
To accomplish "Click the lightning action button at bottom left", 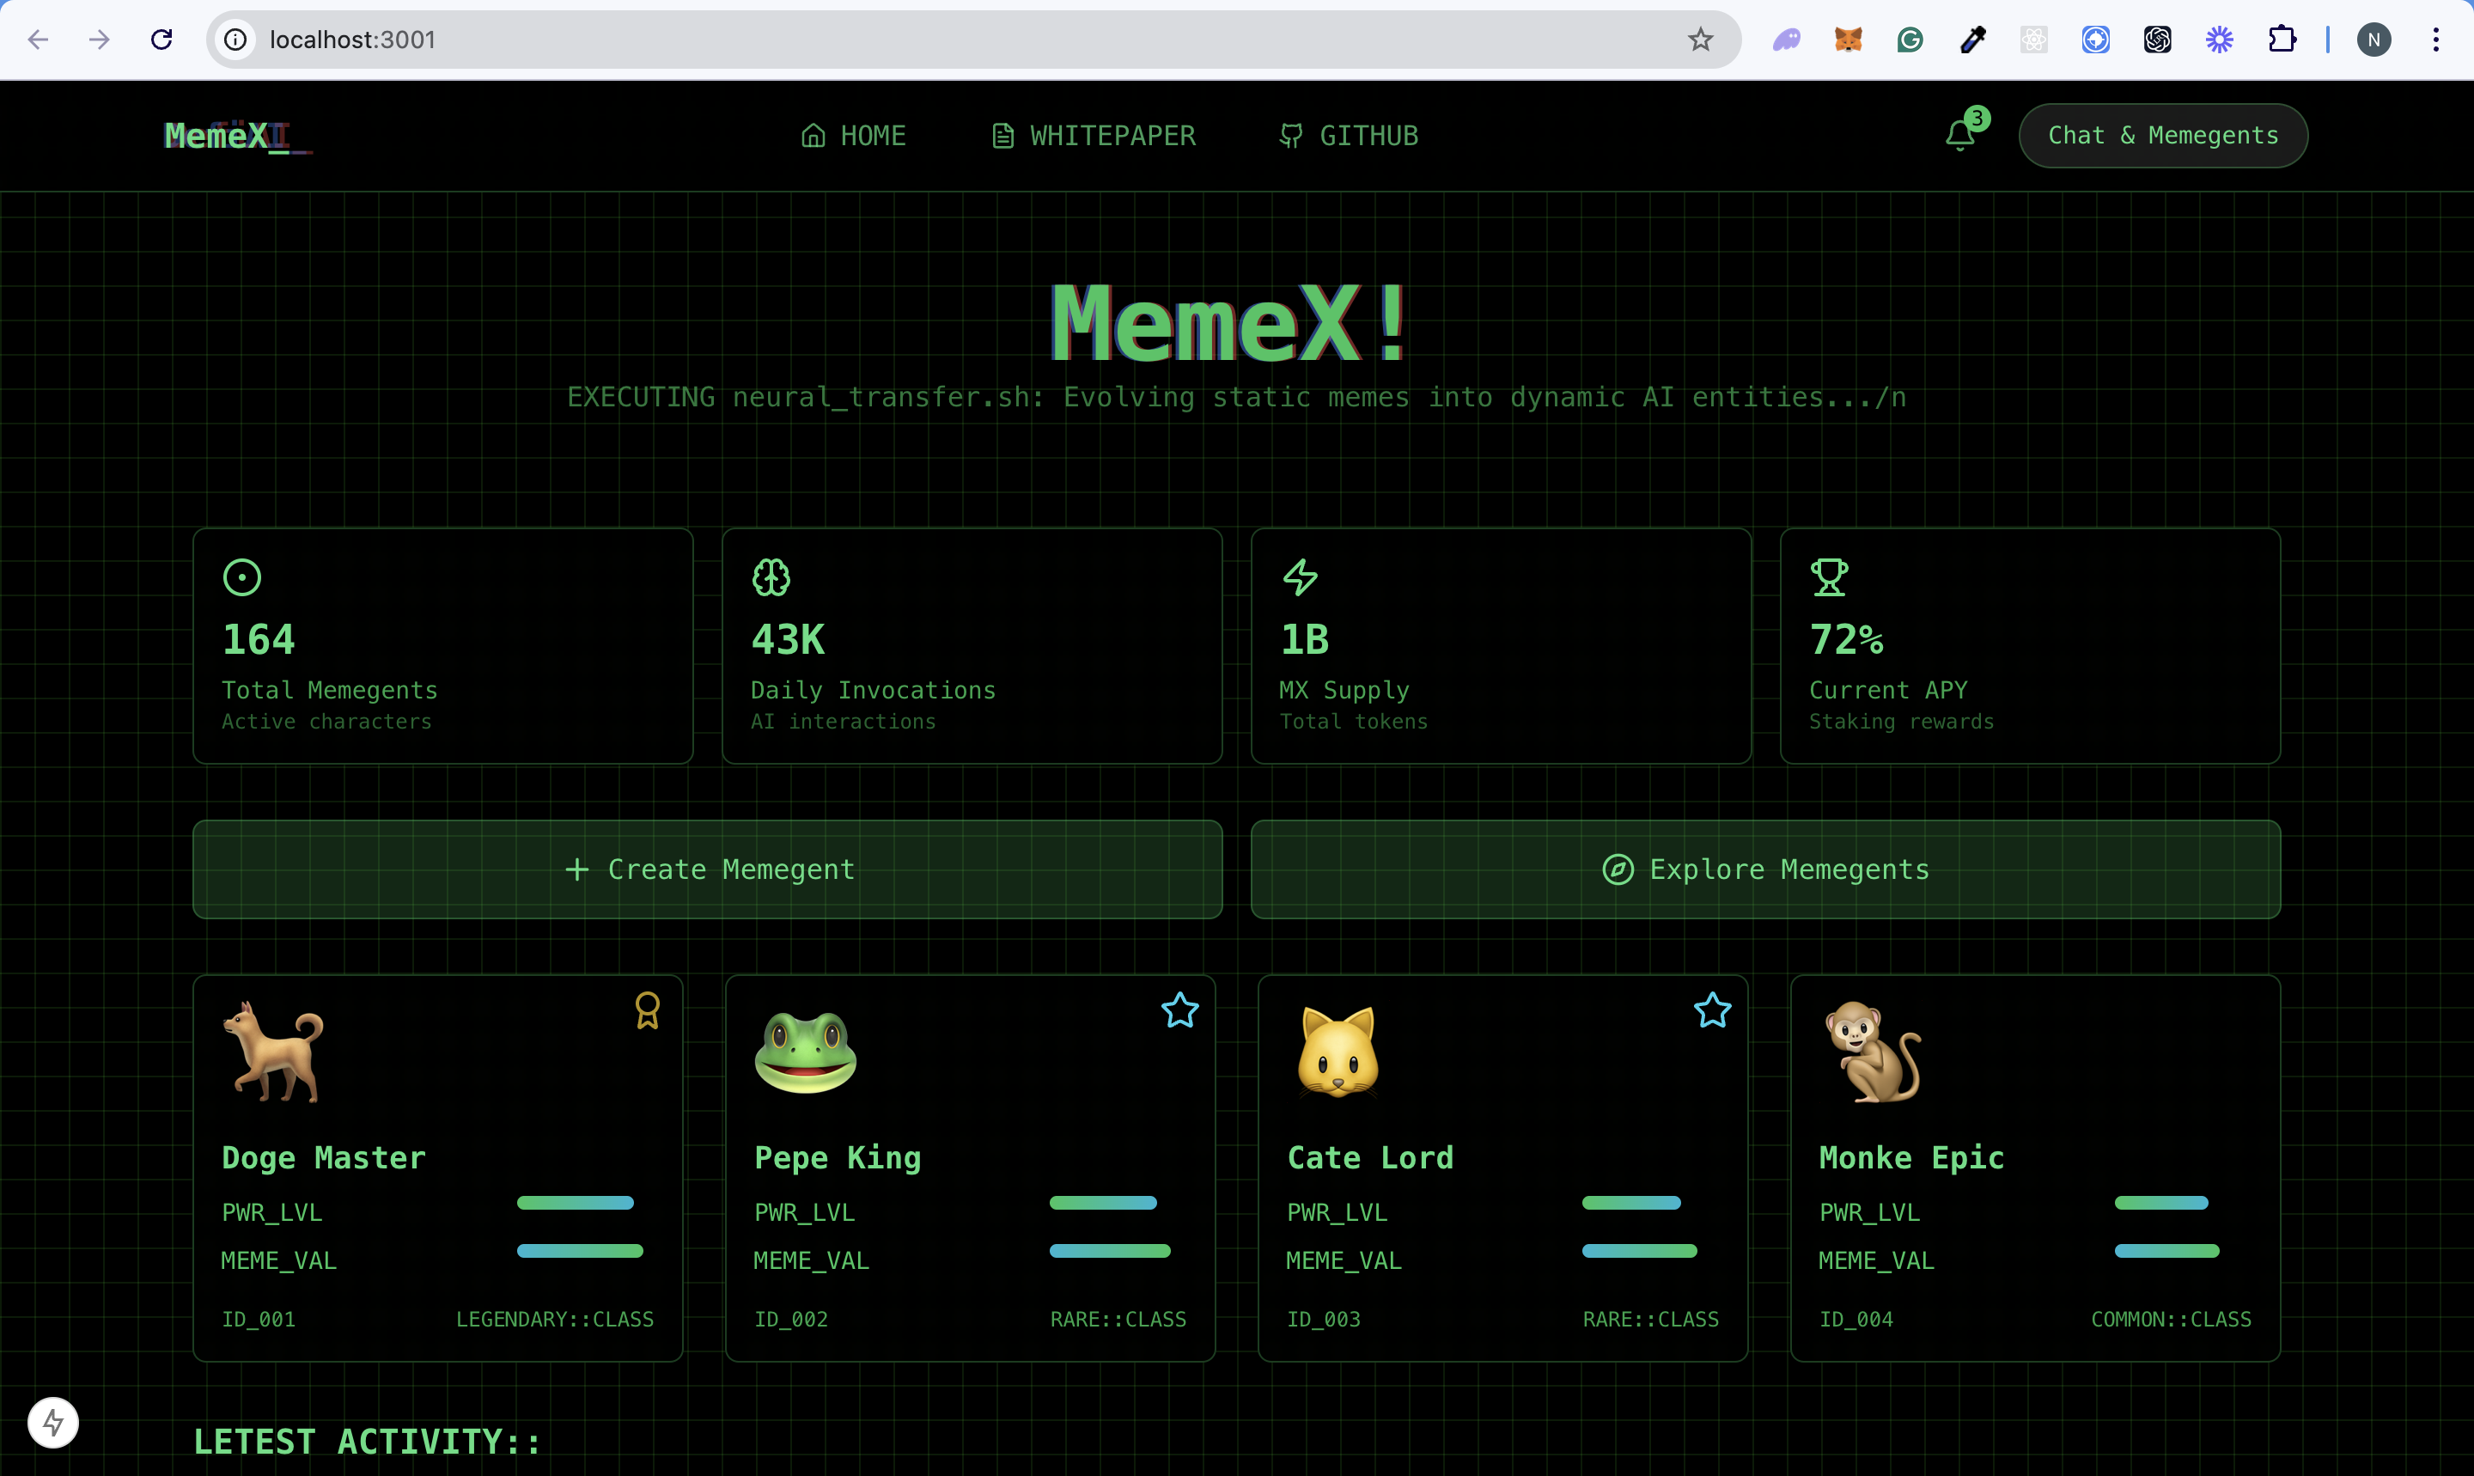I will click(54, 1422).
